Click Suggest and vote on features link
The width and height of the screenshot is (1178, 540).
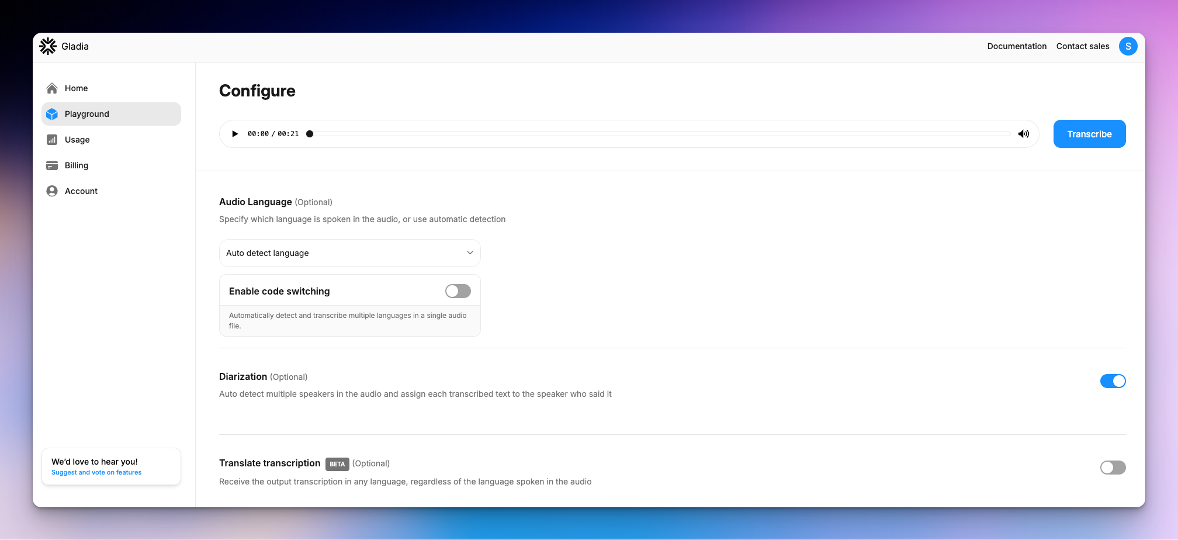(96, 472)
